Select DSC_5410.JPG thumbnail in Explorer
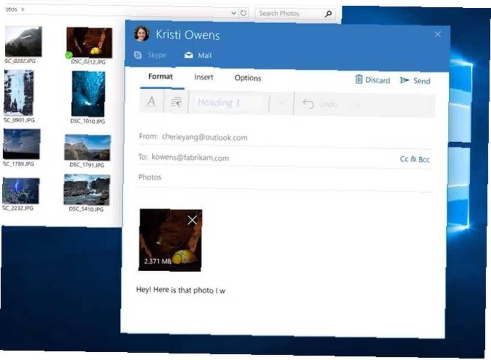Screen dimensions: 491x360 point(87,189)
